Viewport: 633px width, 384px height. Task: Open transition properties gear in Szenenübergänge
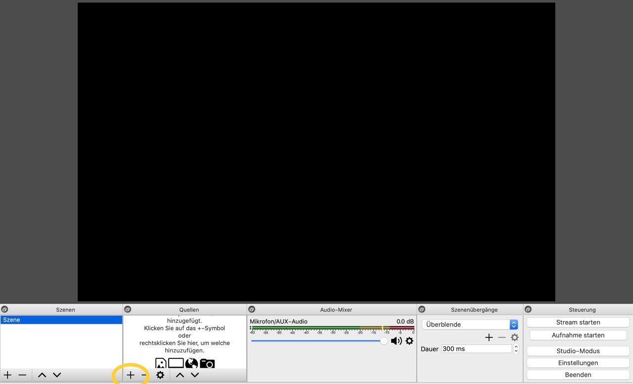[515, 337]
